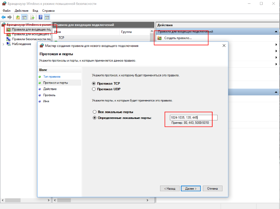The image size is (280, 209).
Task: Expand the Наблюдение tree node
Action: click(3, 44)
